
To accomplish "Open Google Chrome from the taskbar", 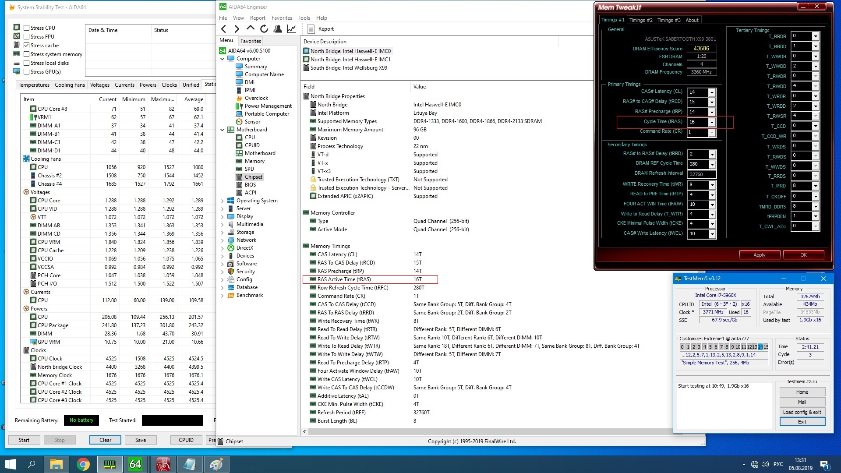I will tap(83, 464).
